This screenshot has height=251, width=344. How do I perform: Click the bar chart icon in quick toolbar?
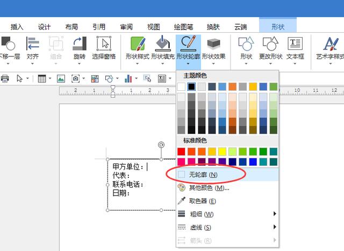click(x=128, y=78)
